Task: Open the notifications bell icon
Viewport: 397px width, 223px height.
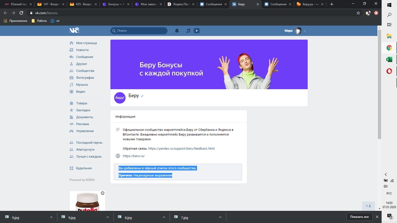Action: click(177, 31)
